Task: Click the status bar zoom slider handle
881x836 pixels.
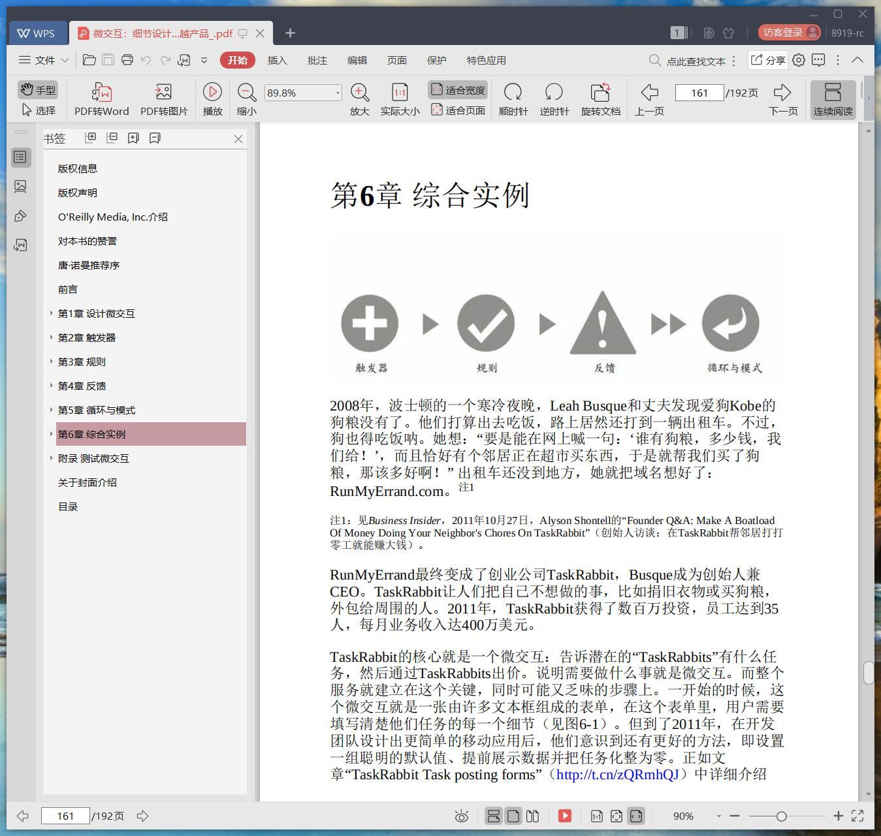Action: 781,816
